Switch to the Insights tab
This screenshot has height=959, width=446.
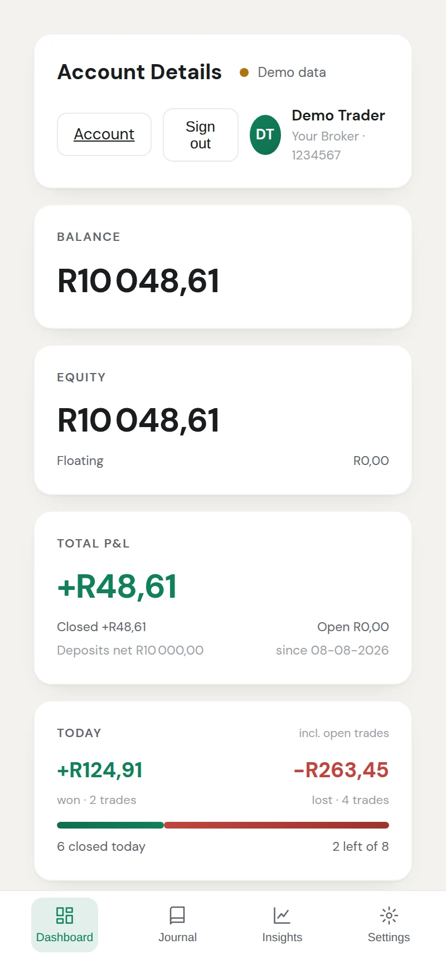(x=282, y=924)
